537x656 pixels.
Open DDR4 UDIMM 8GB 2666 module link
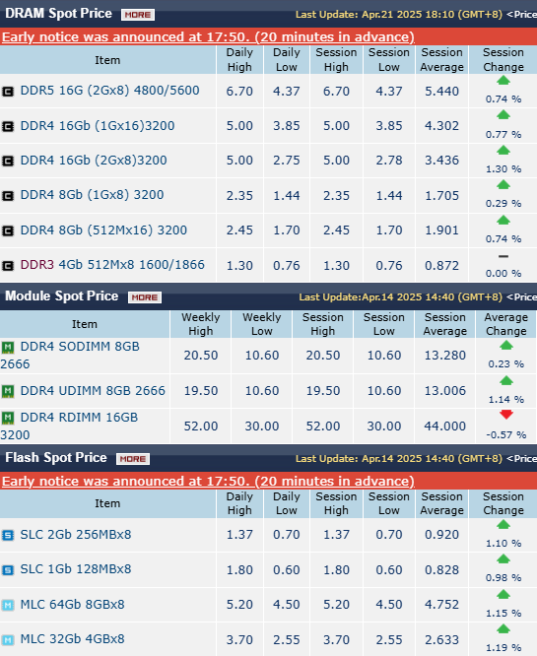point(93,391)
